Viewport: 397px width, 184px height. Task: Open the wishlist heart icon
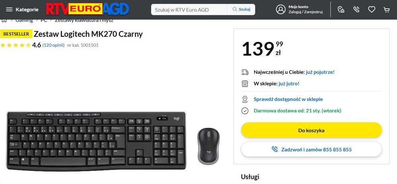(372, 9)
